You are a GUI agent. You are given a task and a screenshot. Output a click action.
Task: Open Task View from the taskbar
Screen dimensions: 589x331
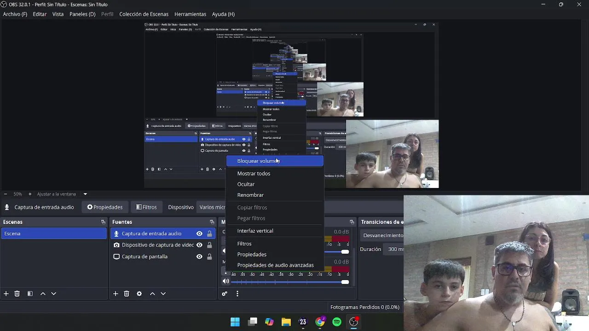coord(253,322)
